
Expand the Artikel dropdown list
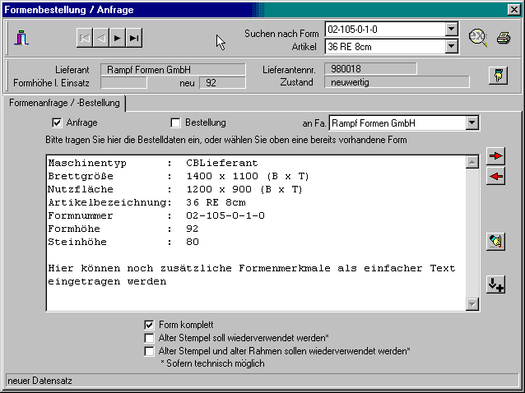[x=451, y=46]
